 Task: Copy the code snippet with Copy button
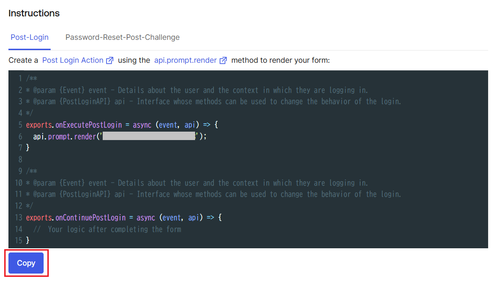(x=26, y=263)
